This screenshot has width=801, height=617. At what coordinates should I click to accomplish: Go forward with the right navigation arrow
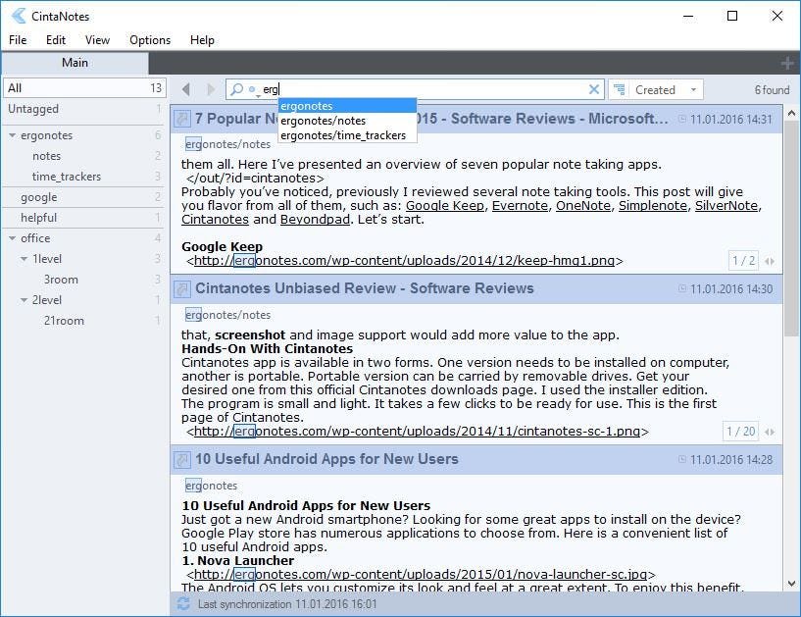click(x=211, y=89)
